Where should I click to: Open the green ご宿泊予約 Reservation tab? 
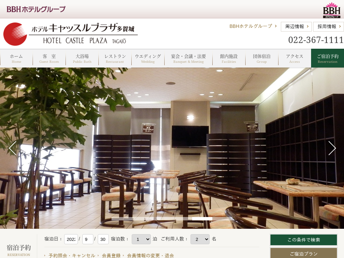pyautogui.click(x=328, y=58)
